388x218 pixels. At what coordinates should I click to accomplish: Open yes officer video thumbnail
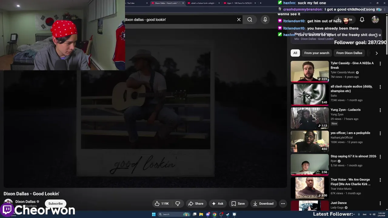pos(309,141)
